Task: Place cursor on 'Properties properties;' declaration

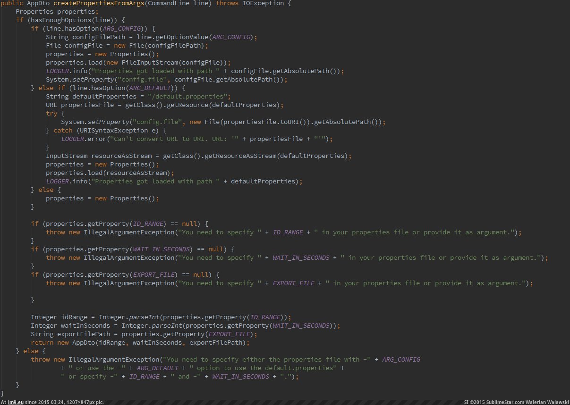Action: pos(57,12)
